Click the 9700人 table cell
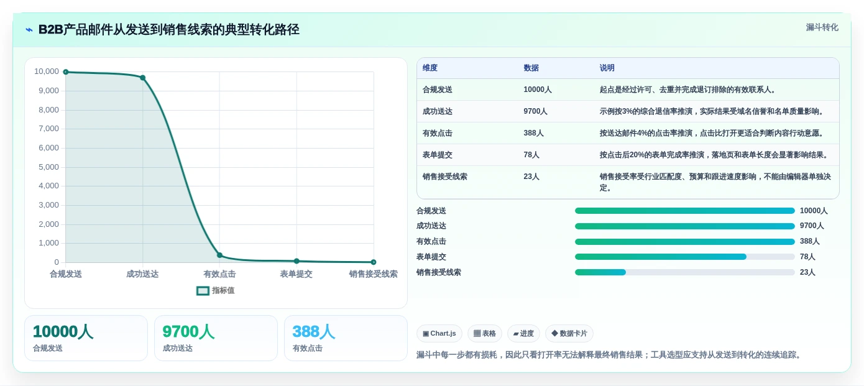Screen dimensions: 864x386 (x=536, y=111)
